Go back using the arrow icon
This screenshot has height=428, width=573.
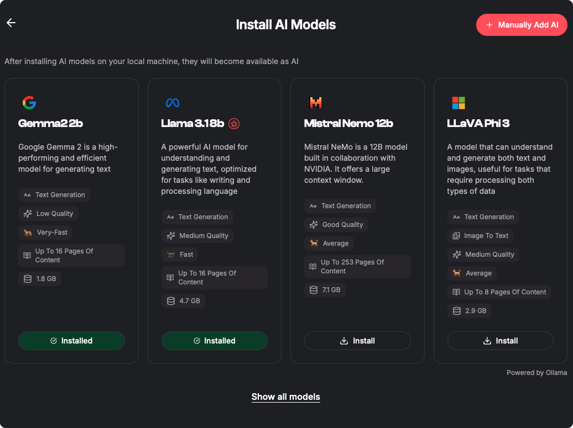tap(11, 23)
